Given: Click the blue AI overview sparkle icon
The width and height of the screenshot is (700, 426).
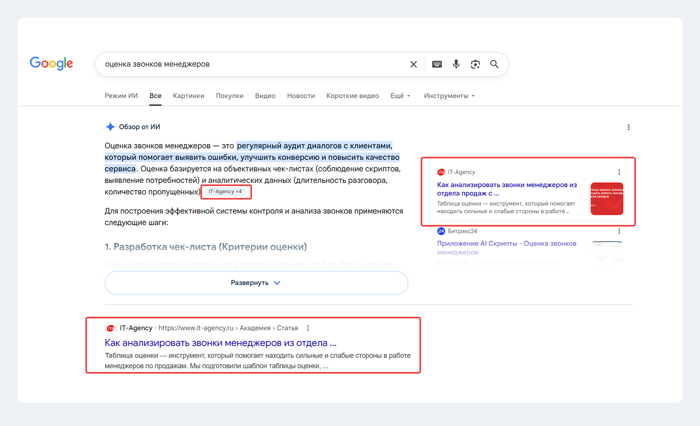Looking at the screenshot, I should 110,127.
